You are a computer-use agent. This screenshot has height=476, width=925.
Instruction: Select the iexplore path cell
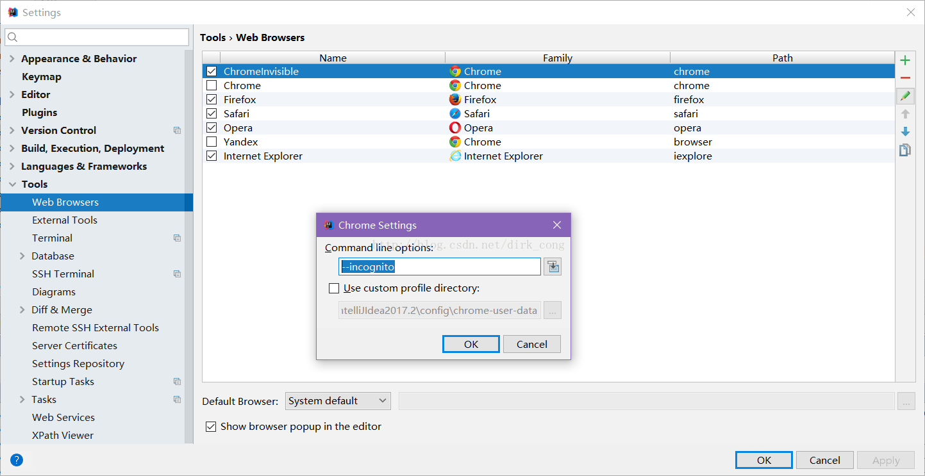pyautogui.click(x=783, y=156)
